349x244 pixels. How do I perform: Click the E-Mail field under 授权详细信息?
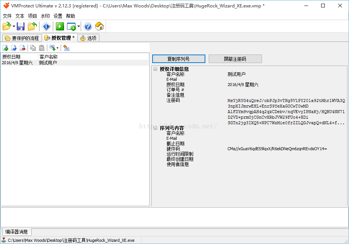[249, 79]
